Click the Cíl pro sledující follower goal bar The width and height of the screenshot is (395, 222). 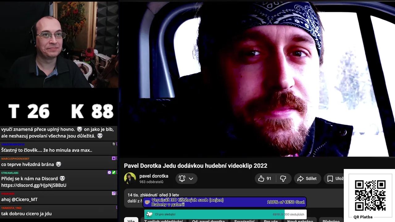(225, 214)
